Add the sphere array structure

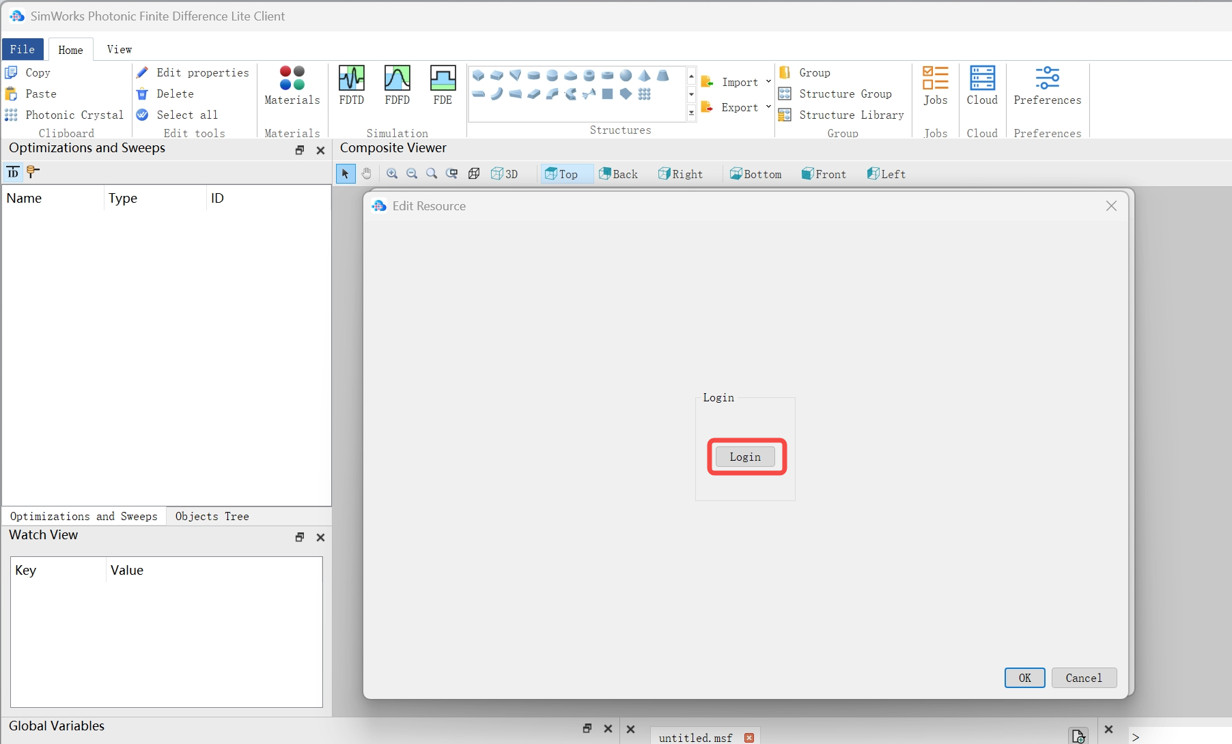(644, 94)
